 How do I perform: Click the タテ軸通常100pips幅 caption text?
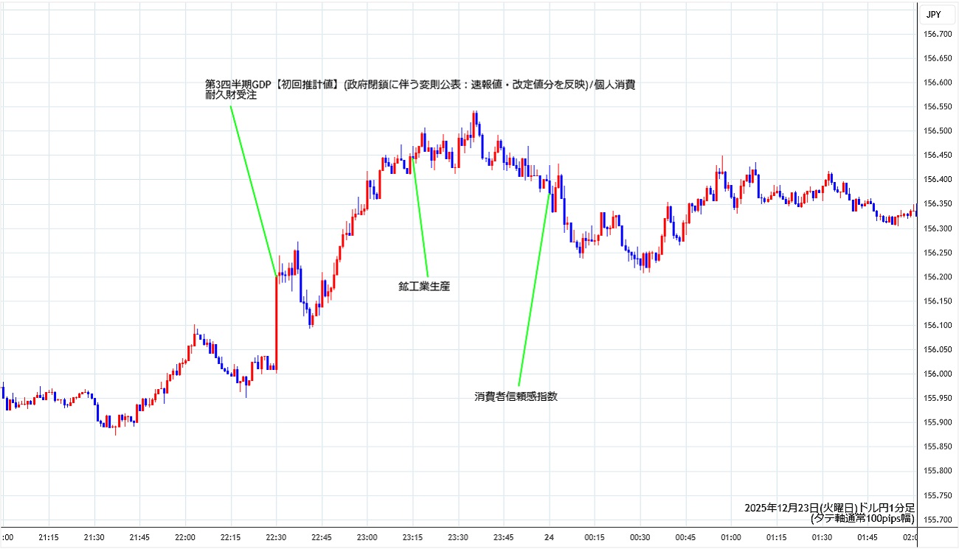[862, 518]
